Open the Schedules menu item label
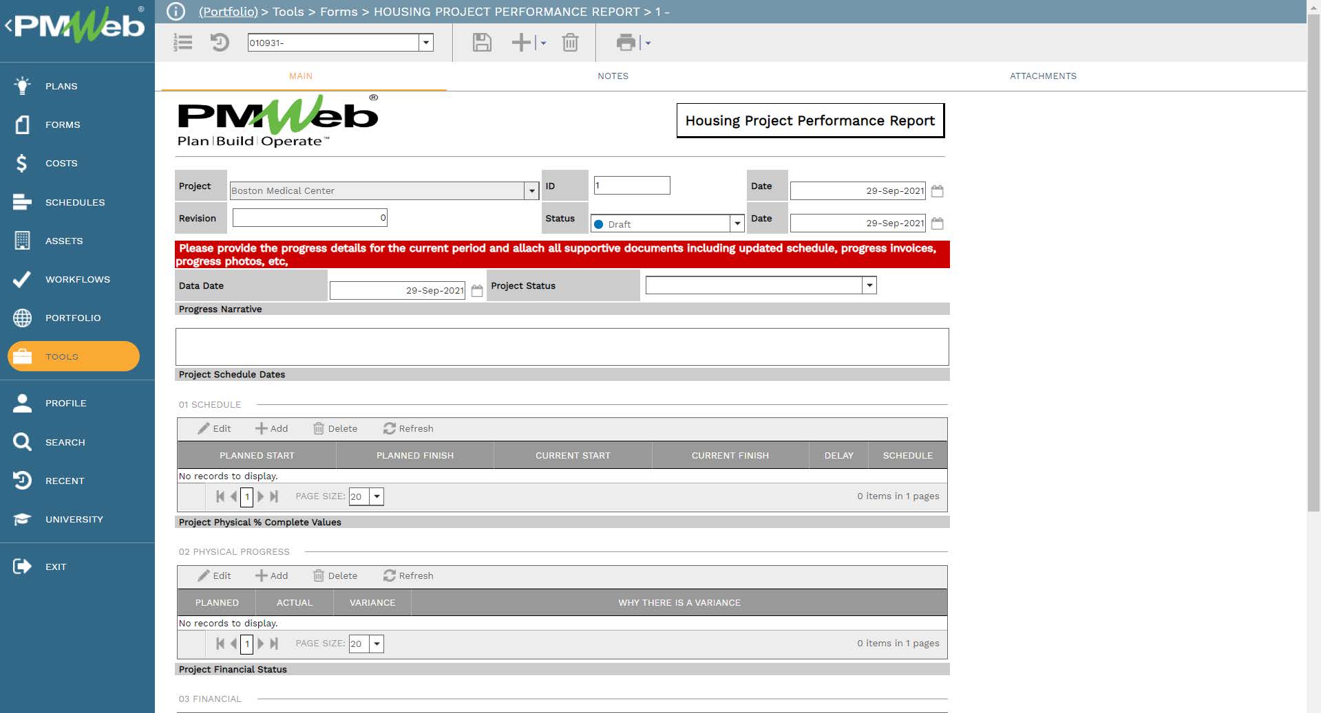This screenshot has width=1321, height=713. tap(75, 202)
